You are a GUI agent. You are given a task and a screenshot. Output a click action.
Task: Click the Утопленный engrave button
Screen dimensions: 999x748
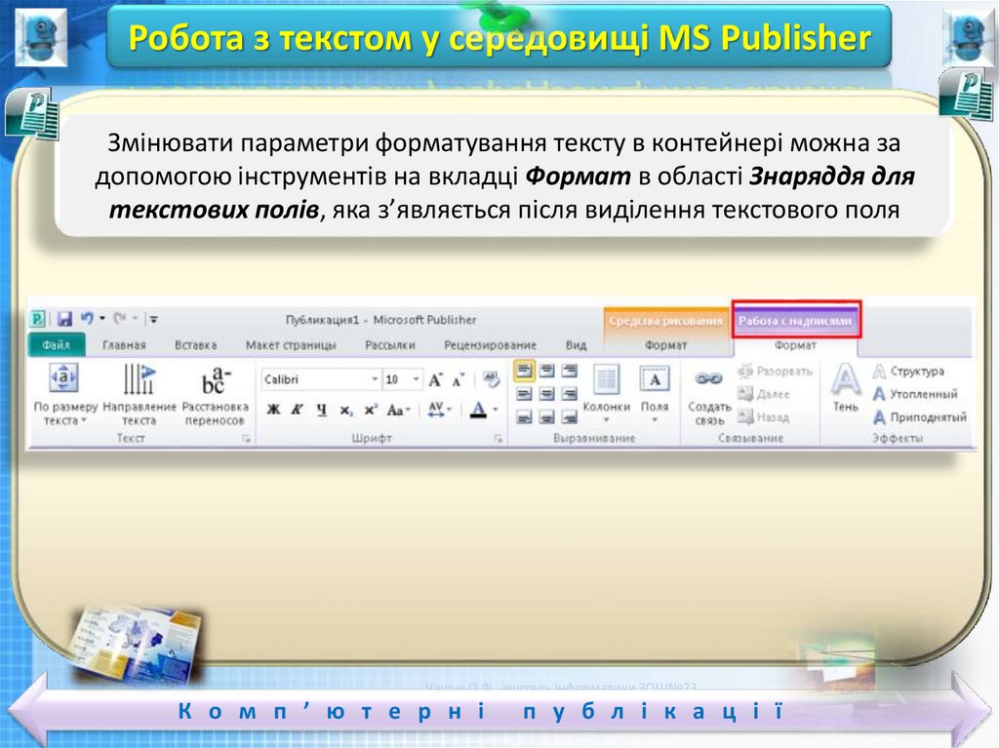[x=915, y=395]
